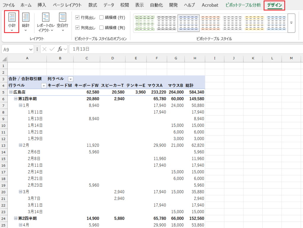Uncheck the 行見出し checkbox

(x=77, y=17)
